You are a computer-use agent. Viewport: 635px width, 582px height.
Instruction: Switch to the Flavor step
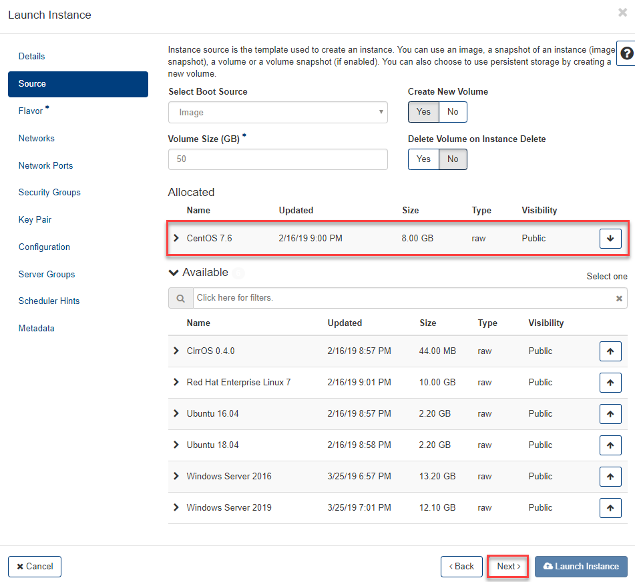click(31, 111)
